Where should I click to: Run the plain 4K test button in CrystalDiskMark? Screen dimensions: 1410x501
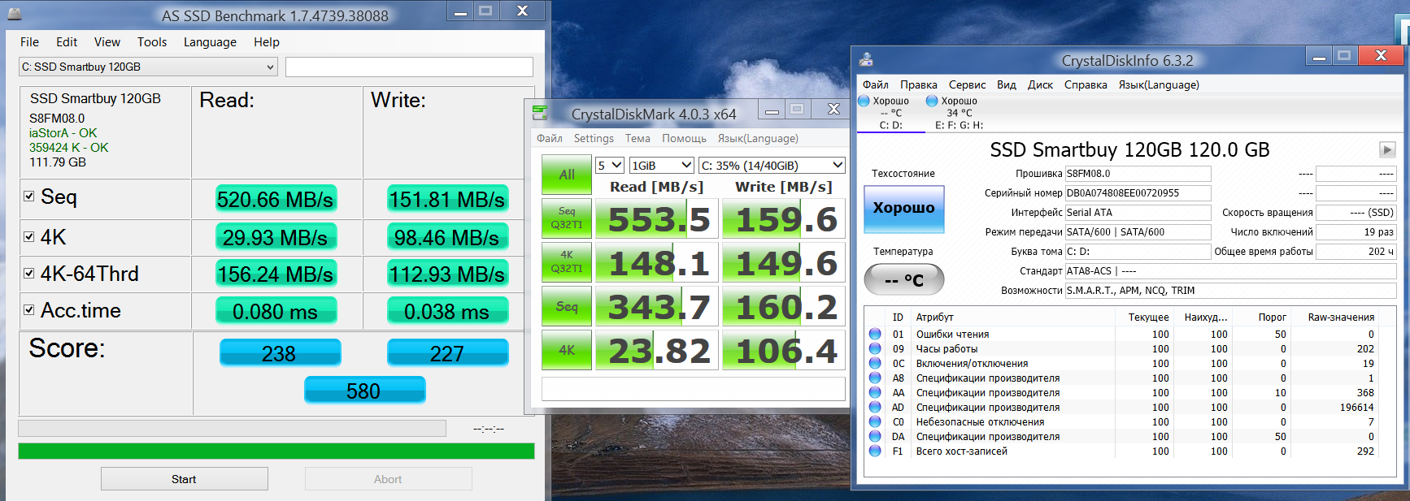click(567, 350)
